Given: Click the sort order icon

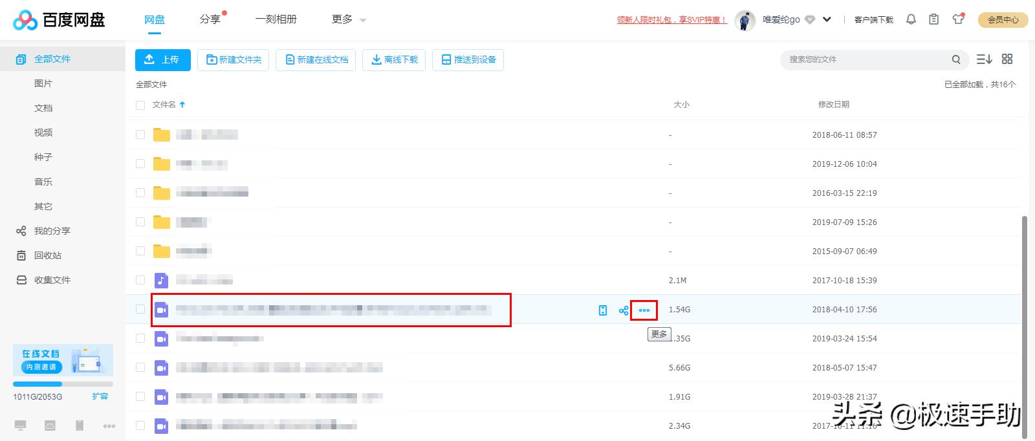Looking at the screenshot, I should [x=984, y=59].
